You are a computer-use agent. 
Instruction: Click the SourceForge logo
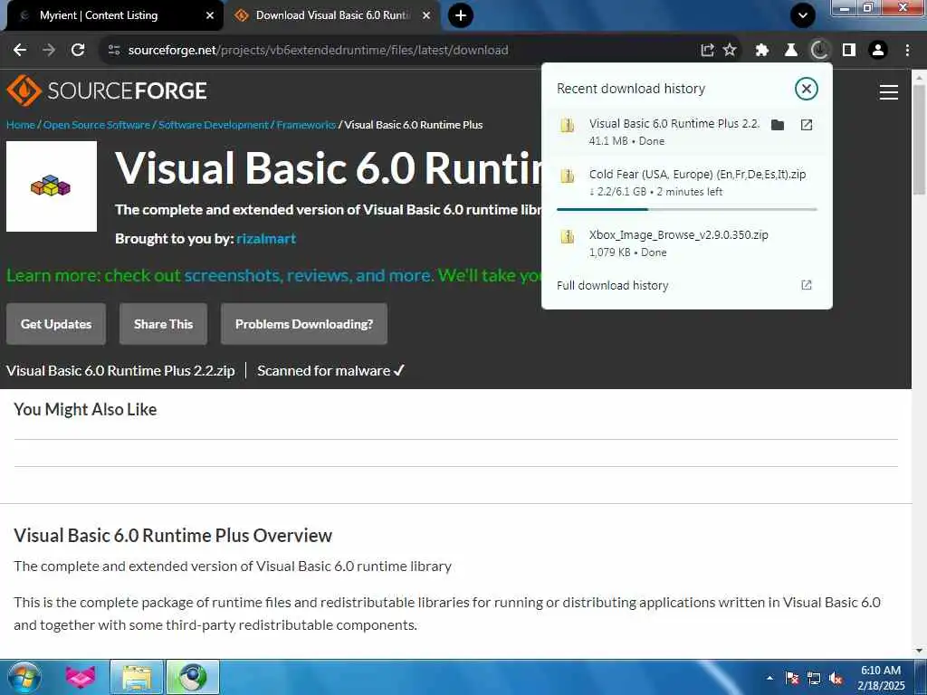pyautogui.click(x=107, y=90)
